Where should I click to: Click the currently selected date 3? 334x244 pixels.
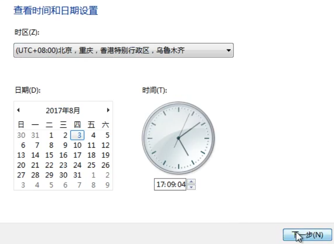77,135
